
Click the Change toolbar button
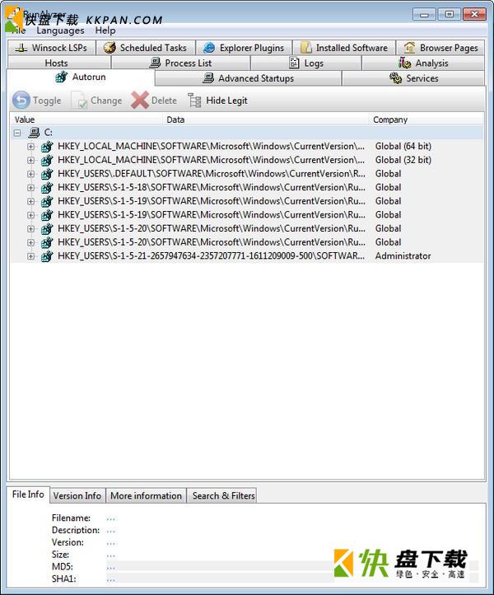pos(97,101)
